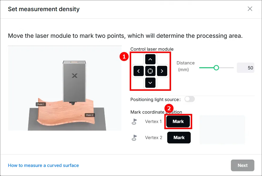Move laser module up with arrow
Image resolution: width=262 pixels, height=176 pixels.
tap(150, 59)
